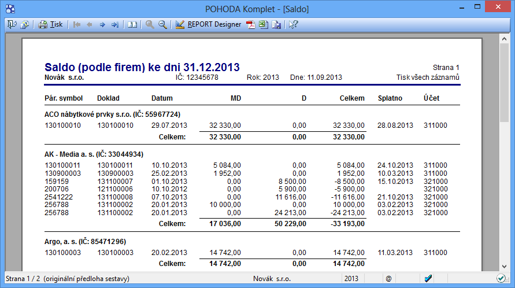This screenshot has width=515, height=288.
Task: Click the 'Celkem' column header
Action: click(x=352, y=98)
